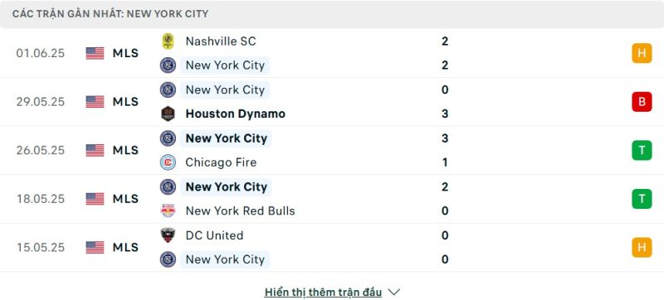The image size is (664, 300).
Task: Click the USA flag in the 01.06.25 row
Action: tap(95, 53)
